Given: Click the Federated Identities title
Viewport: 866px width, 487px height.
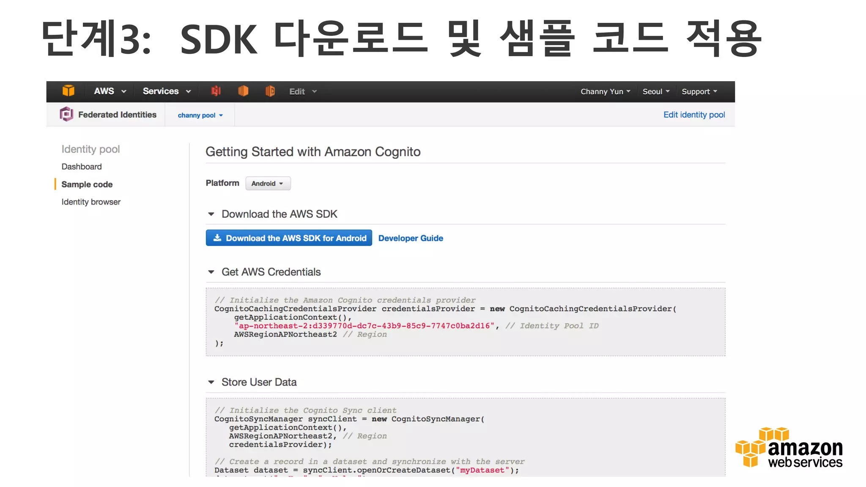Looking at the screenshot, I should (117, 115).
